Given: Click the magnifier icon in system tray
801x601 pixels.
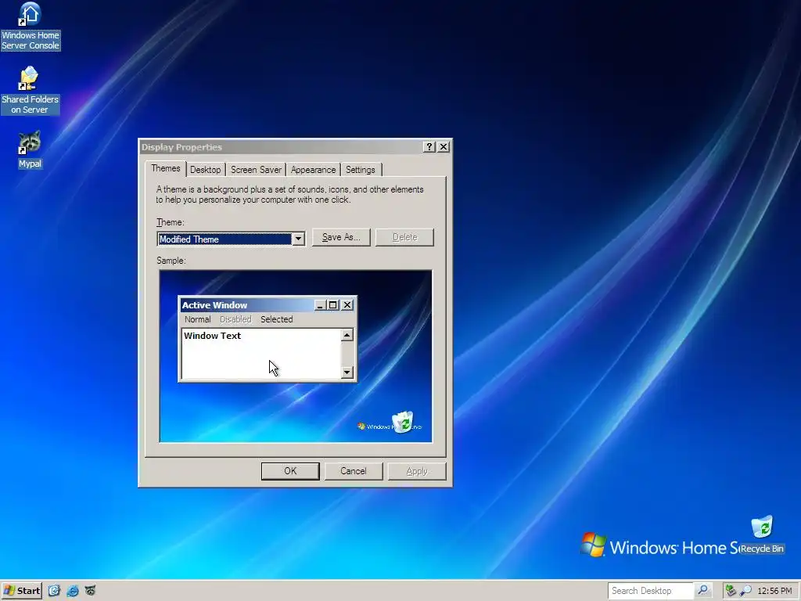Looking at the screenshot, I should click(745, 591).
